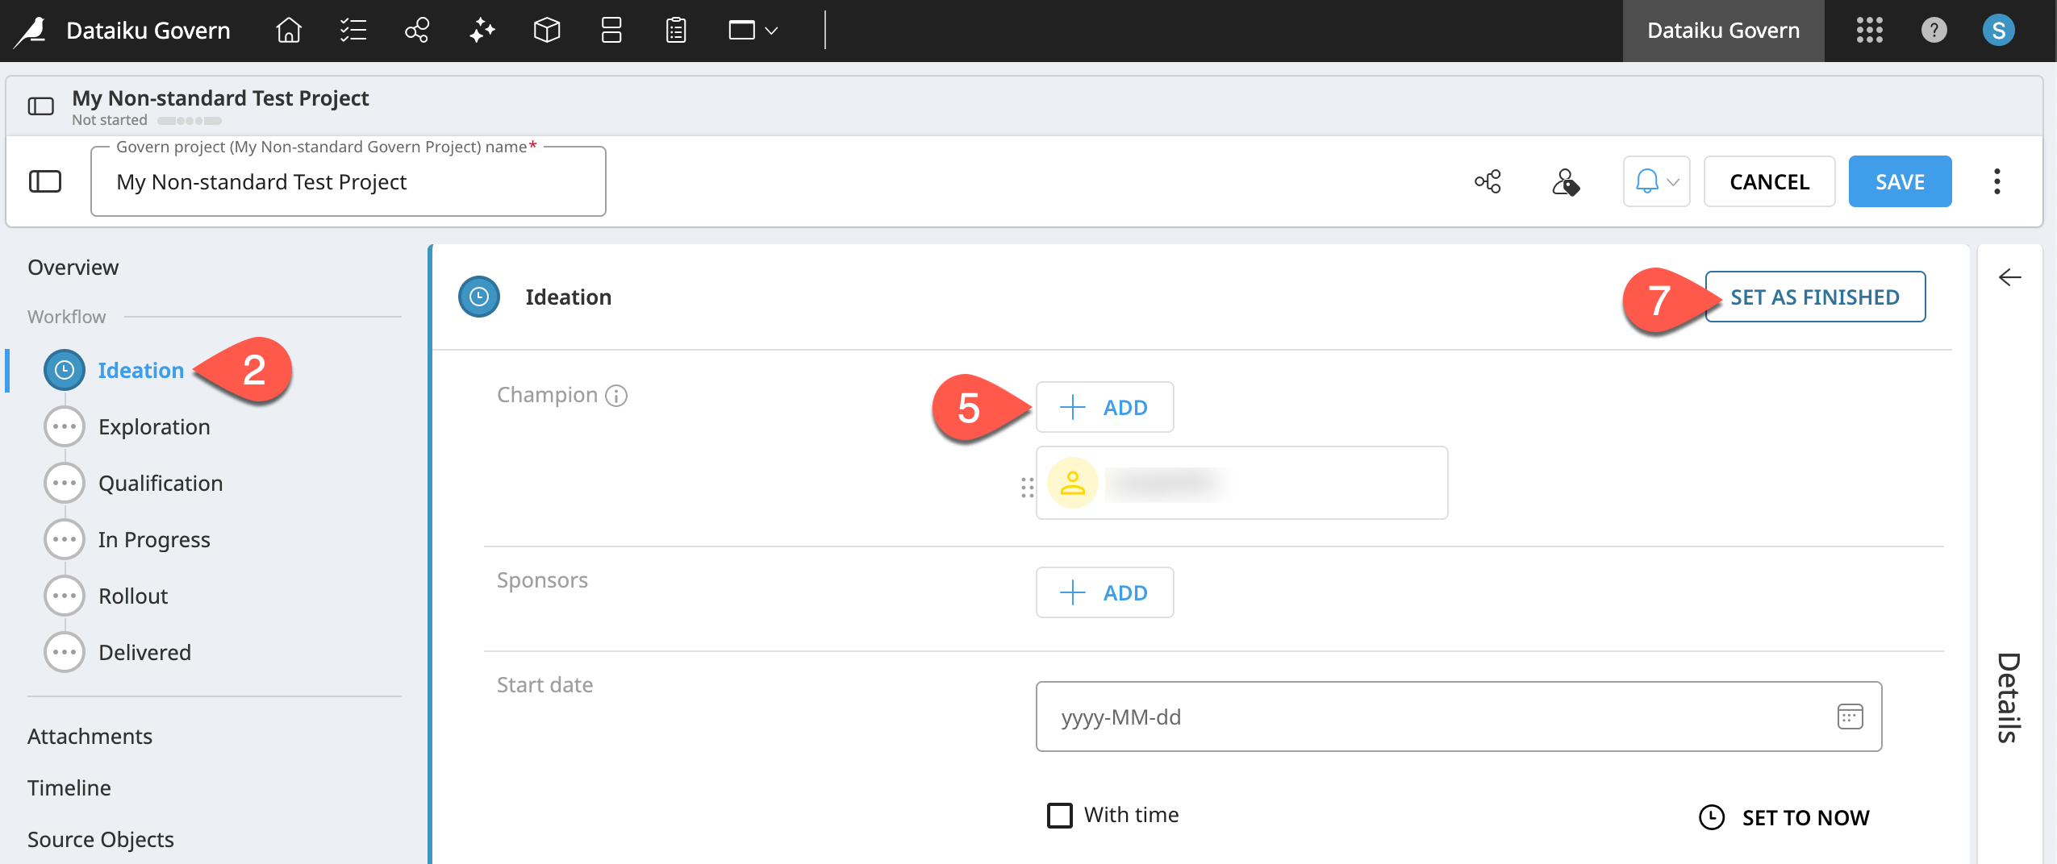The image size is (2057, 864).
Task: Open calendar picker for Start date
Action: (x=1850, y=717)
